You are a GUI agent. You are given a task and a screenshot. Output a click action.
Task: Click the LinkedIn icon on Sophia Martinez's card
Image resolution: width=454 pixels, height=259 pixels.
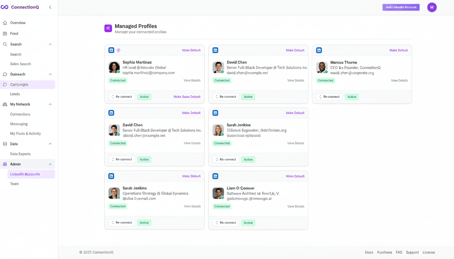111,50
